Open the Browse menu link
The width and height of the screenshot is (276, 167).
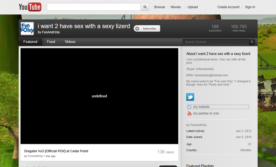pyautogui.click(x=160, y=7)
